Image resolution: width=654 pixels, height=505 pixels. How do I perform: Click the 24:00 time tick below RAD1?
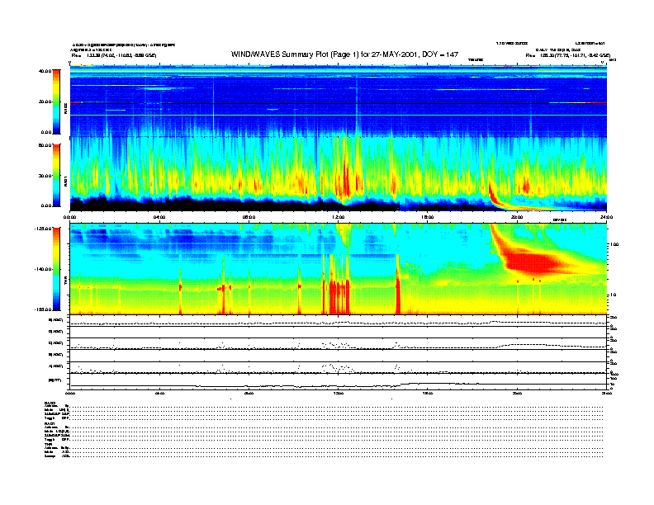pos(606,217)
